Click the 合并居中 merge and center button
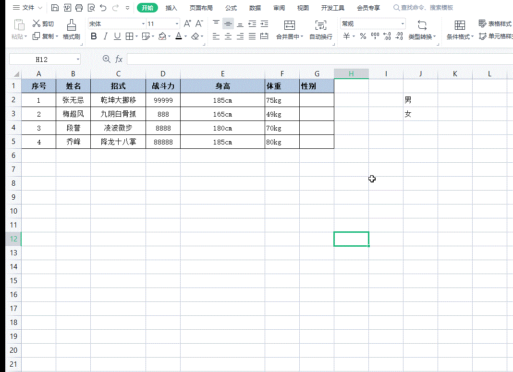The width and height of the screenshot is (513, 372). [289, 30]
